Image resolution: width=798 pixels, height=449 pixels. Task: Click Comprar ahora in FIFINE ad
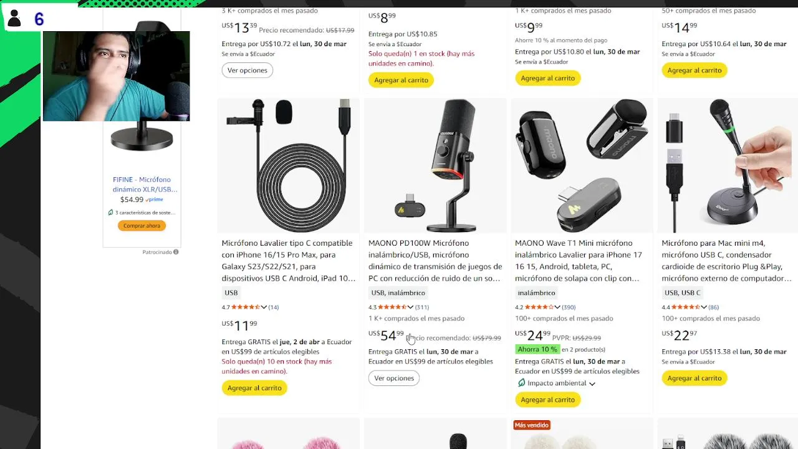click(x=142, y=226)
